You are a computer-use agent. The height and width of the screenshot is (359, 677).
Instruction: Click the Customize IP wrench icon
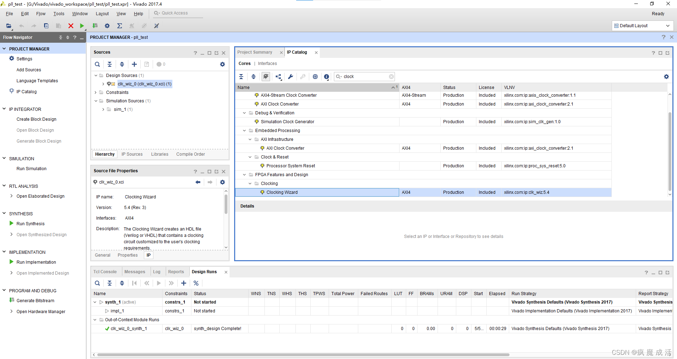(x=291, y=77)
